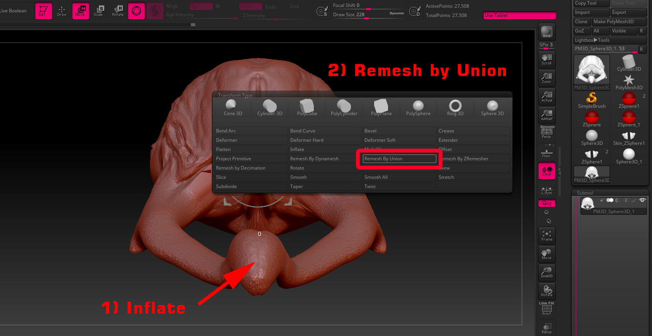The height and width of the screenshot is (336, 652).
Task: Choose the Sphere 3D primitive
Action: pos(492,108)
